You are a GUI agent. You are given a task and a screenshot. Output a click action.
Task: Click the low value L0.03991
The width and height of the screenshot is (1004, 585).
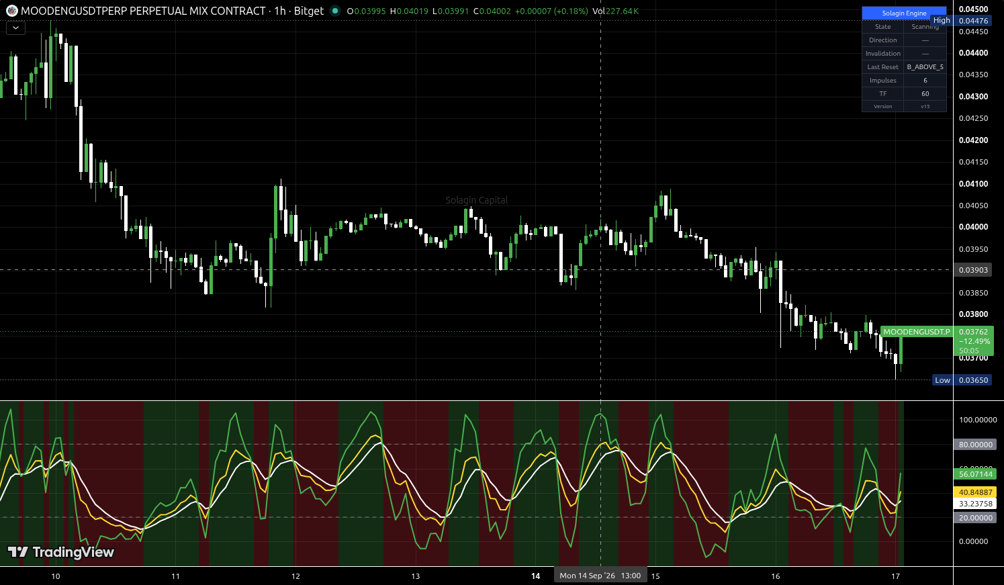(450, 11)
